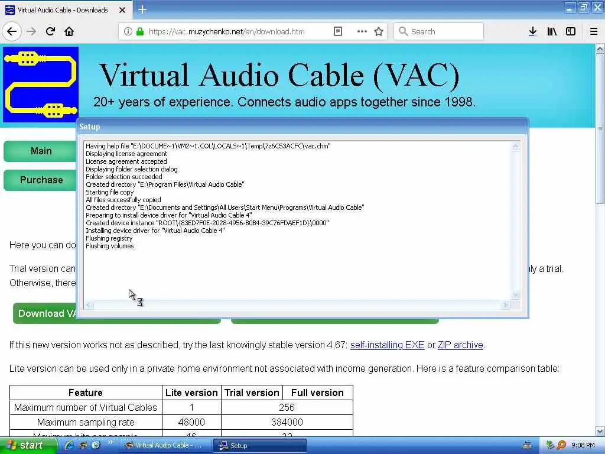This screenshot has width=605, height=454.
Task: Click the "384000" table cell
Action: 287,422
